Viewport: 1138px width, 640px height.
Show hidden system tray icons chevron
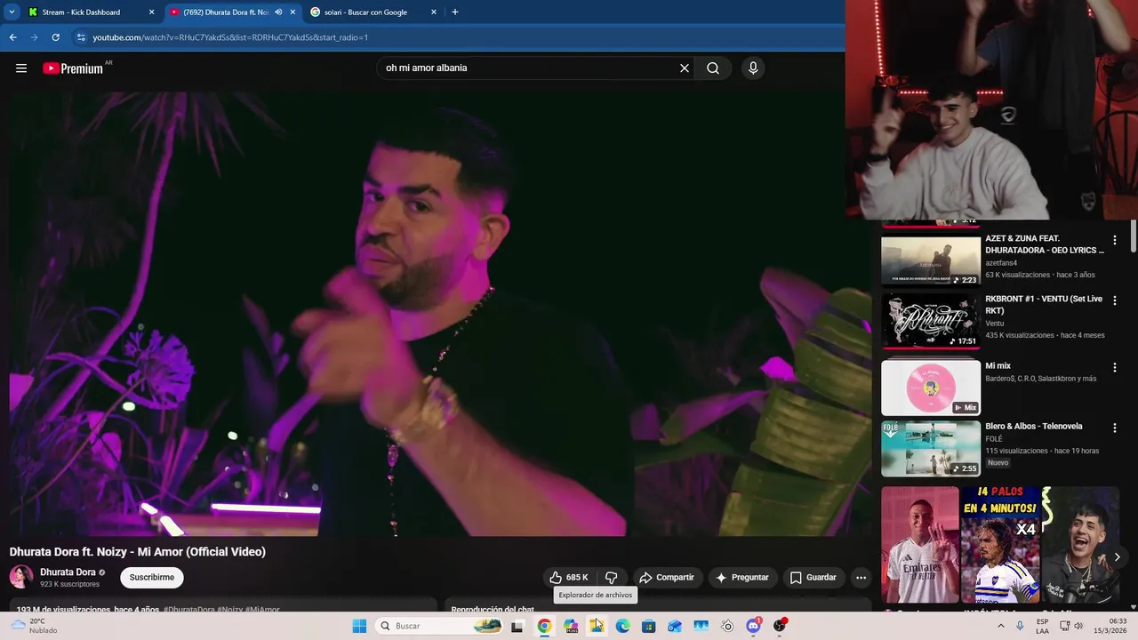(x=1001, y=626)
